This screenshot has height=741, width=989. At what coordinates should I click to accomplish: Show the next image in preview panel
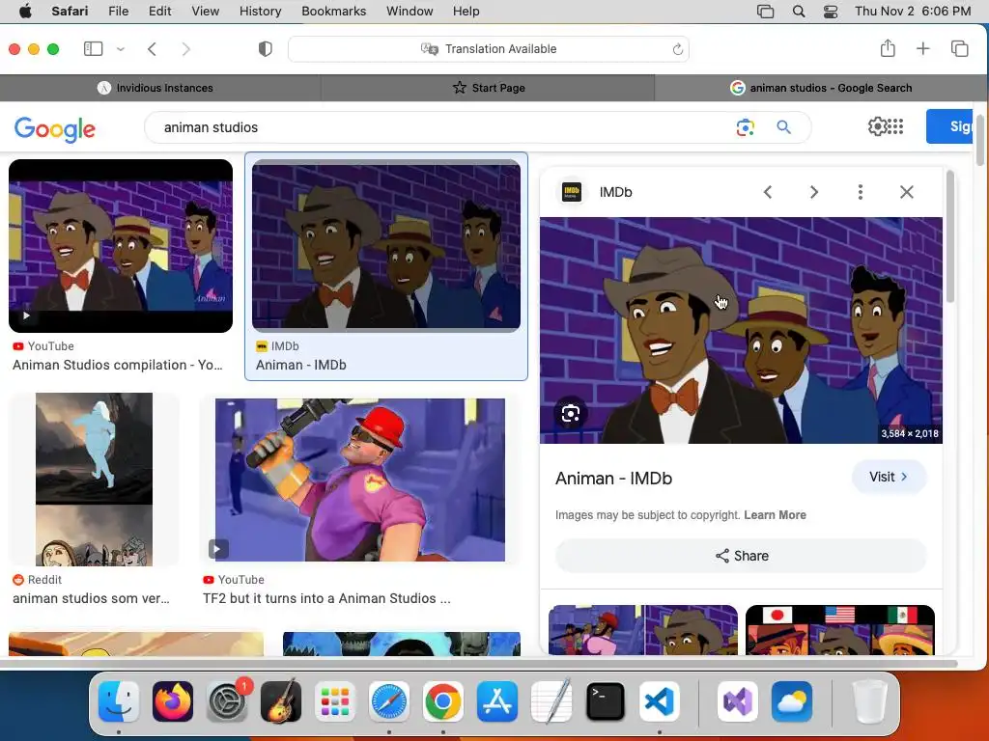(x=813, y=192)
